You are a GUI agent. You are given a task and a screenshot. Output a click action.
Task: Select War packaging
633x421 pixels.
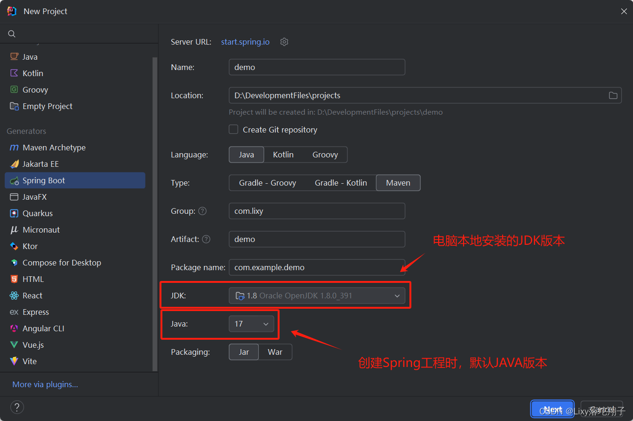point(275,352)
